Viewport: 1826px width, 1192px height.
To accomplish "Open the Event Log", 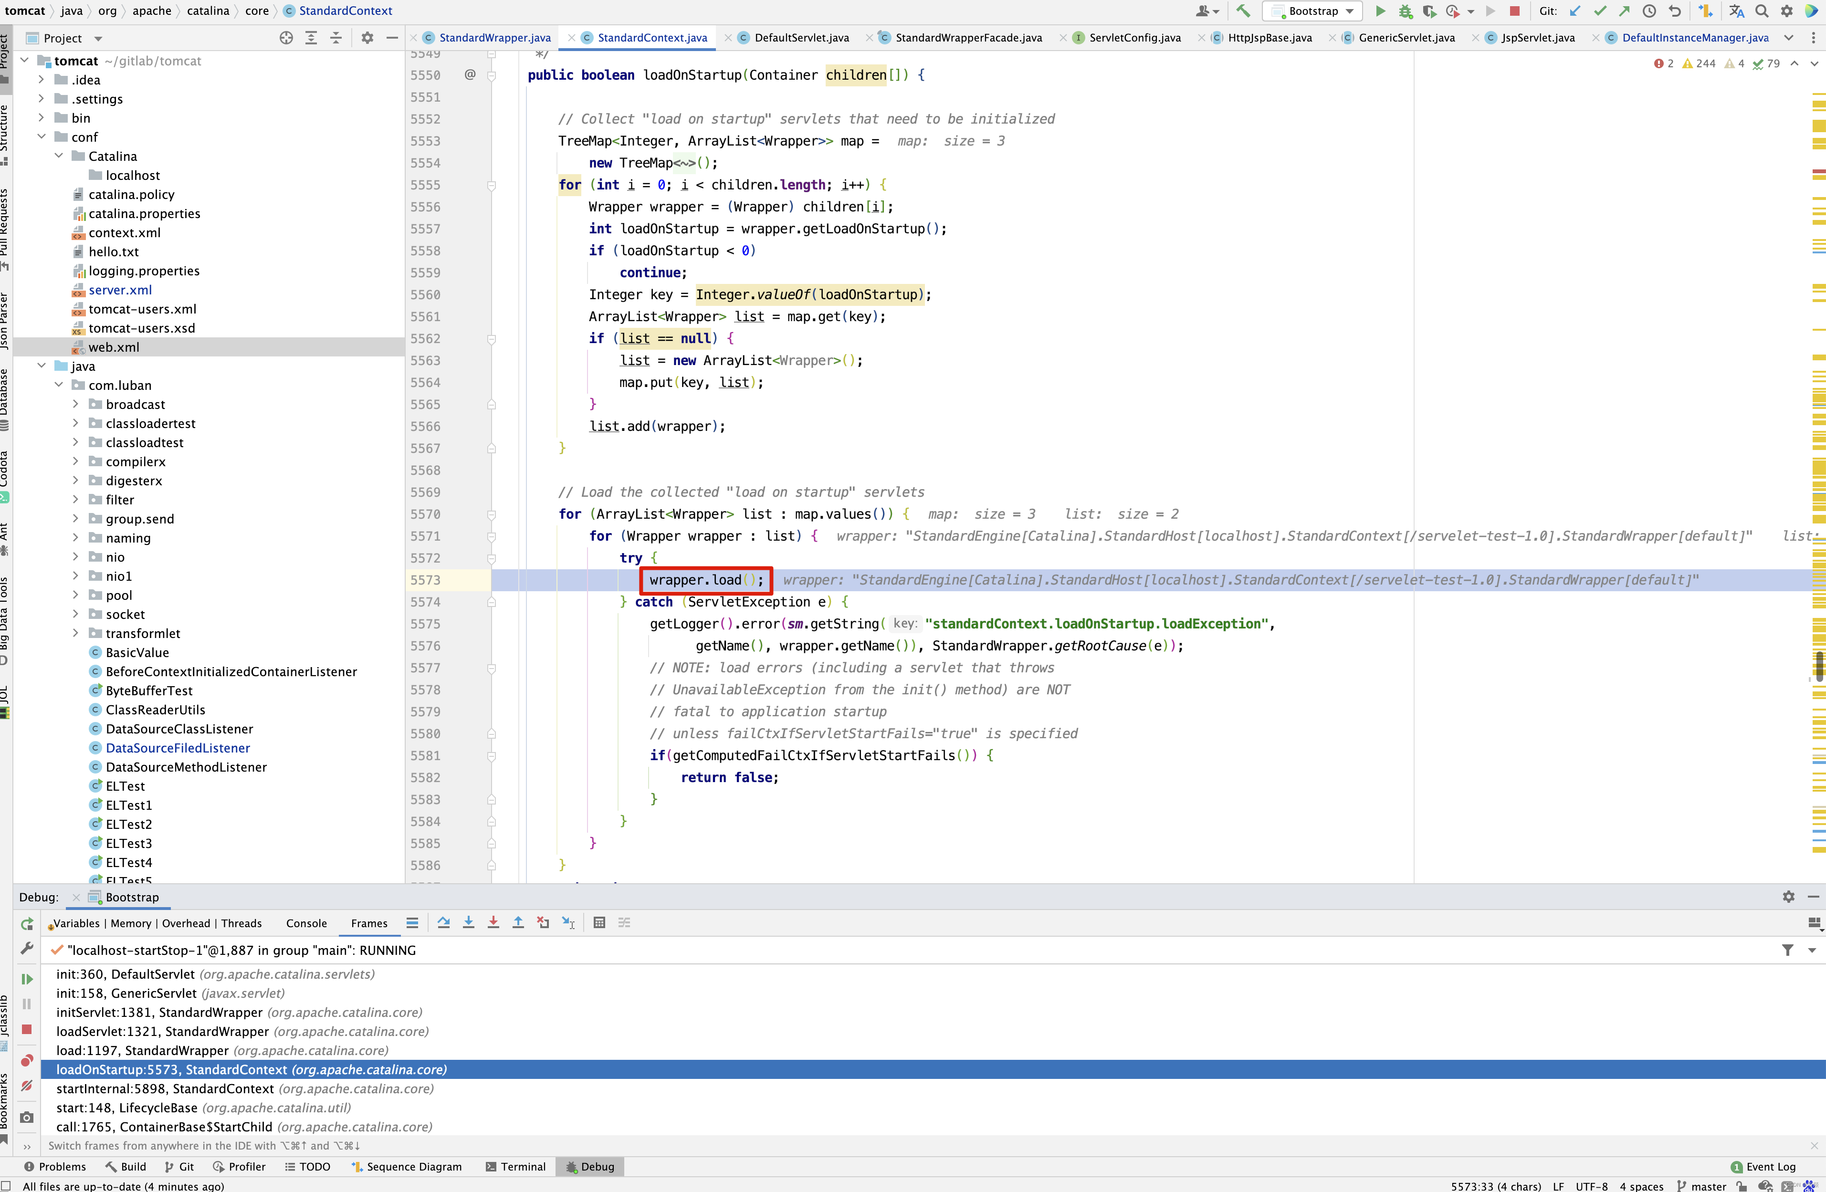I will pyautogui.click(x=1763, y=1167).
